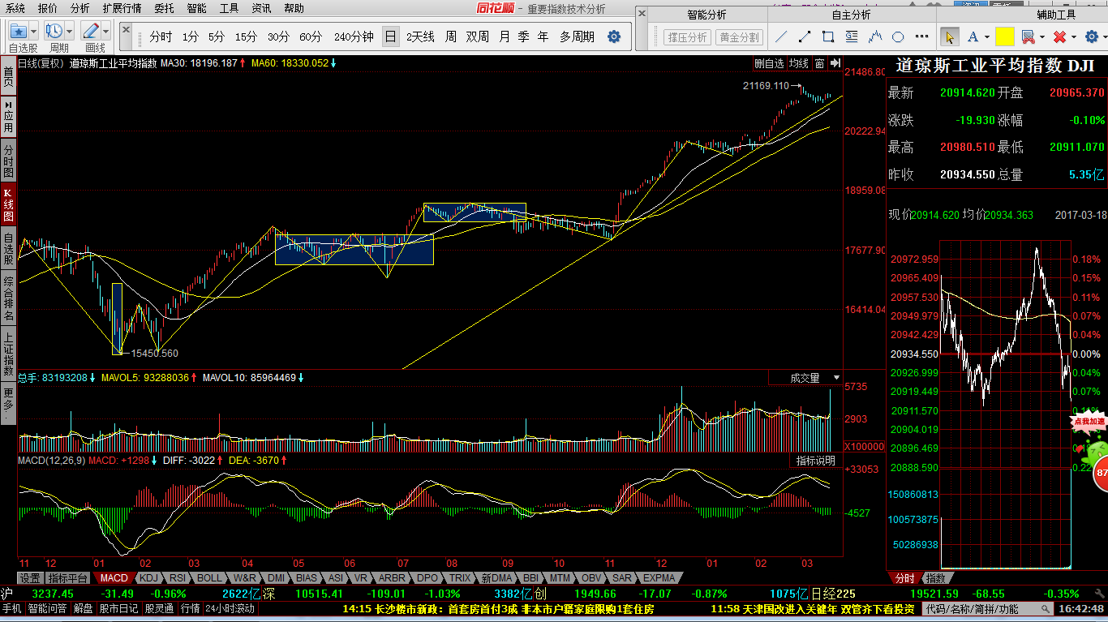The height and width of the screenshot is (622, 1108).
Task: Open the 周期 clock period icon
Action: pyautogui.click(x=54, y=31)
